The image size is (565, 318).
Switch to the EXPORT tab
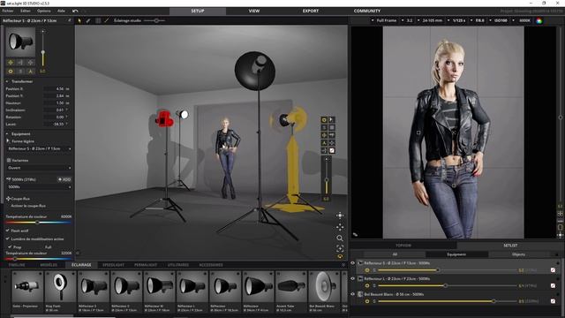[311, 11]
